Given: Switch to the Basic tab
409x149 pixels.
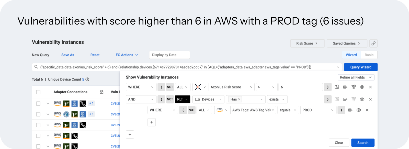Looking at the screenshot, I should pos(369,55).
